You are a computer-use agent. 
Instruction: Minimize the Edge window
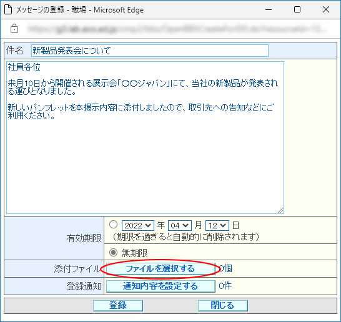(269, 9)
